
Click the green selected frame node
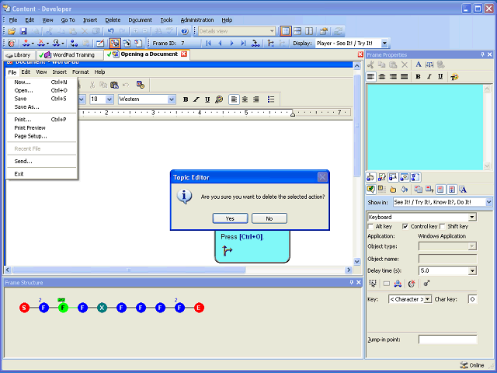click(x=63, y=308)
